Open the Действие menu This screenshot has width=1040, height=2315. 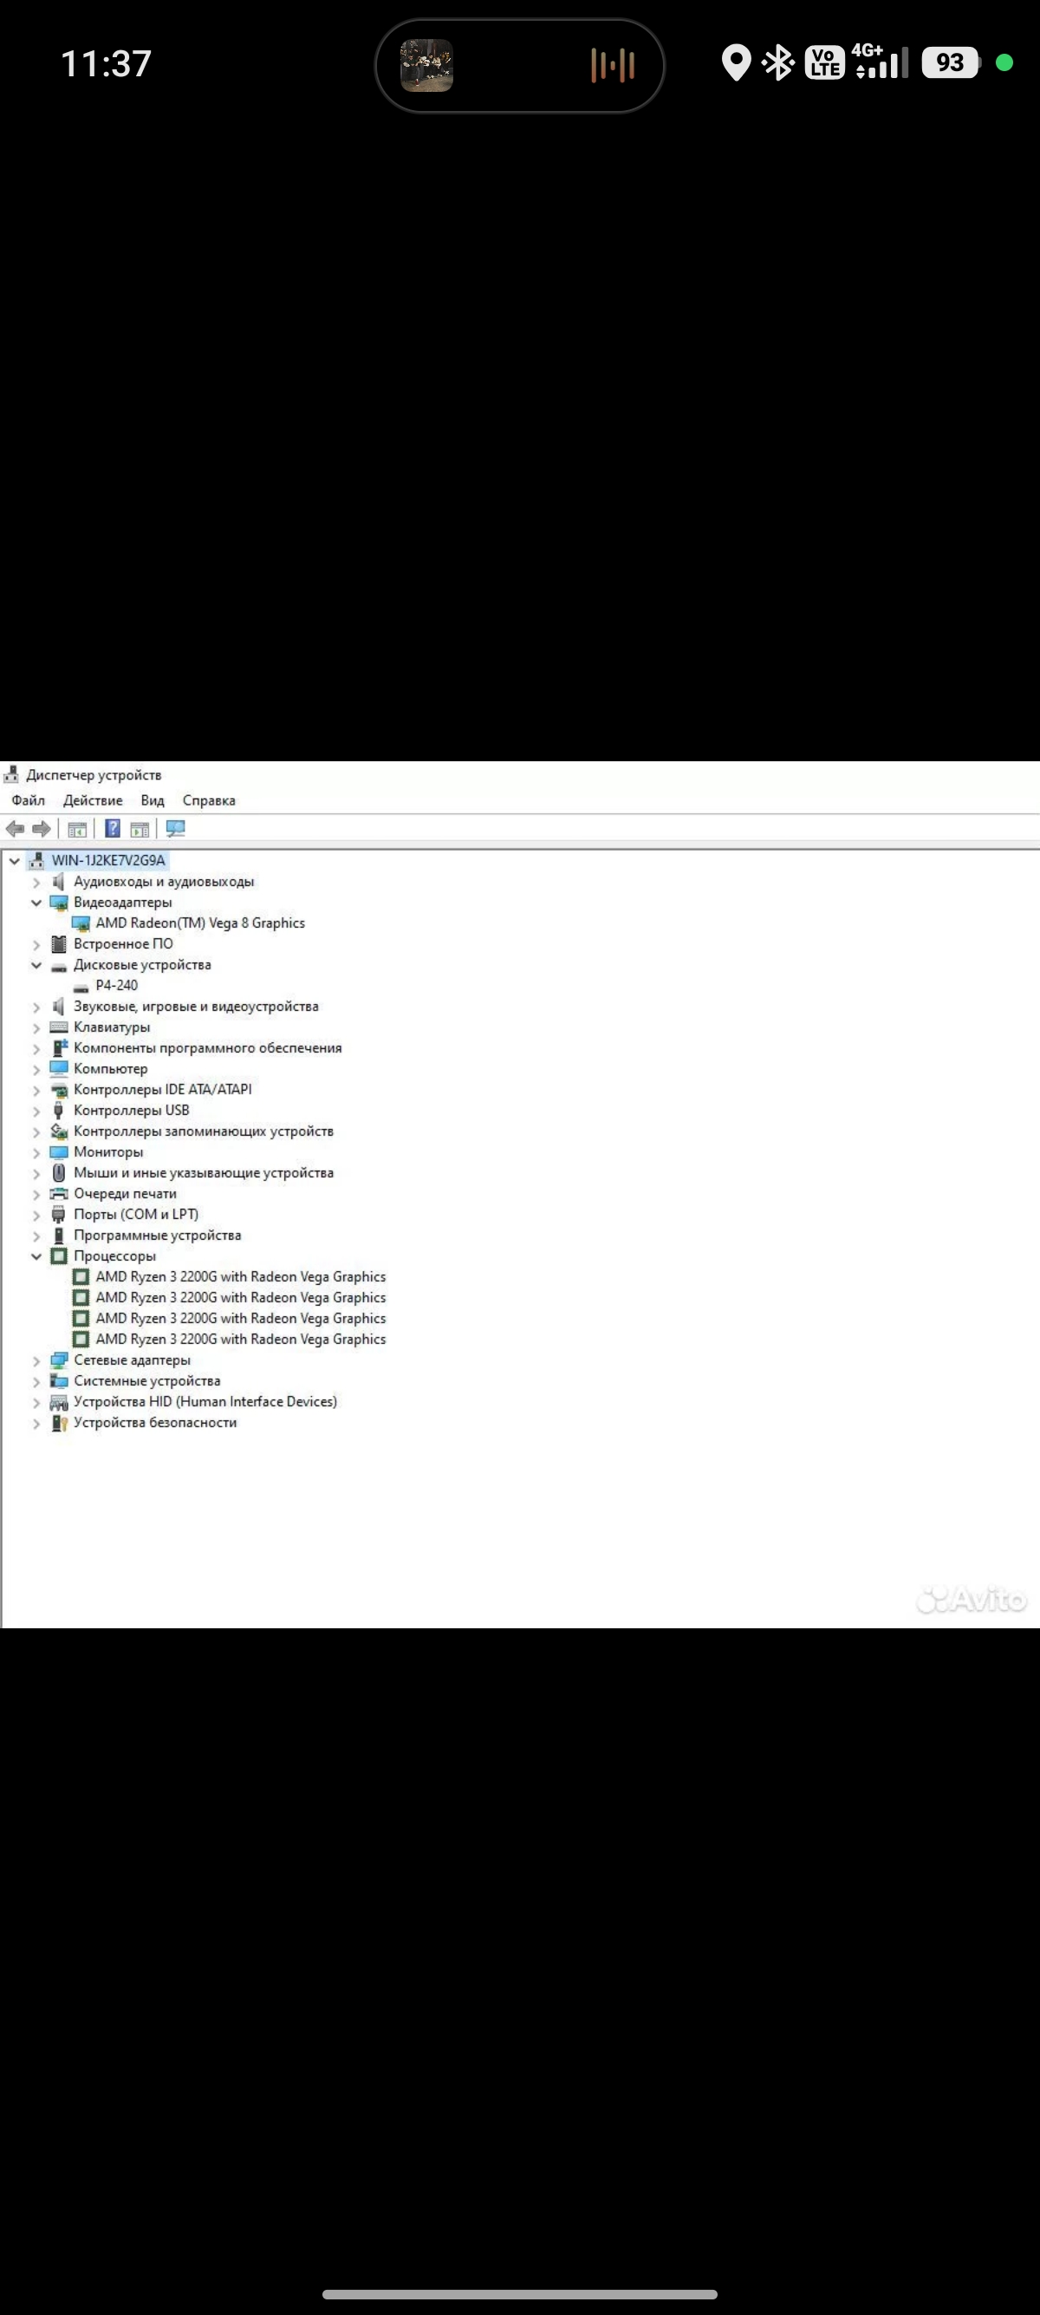click(x=93, y=801)
